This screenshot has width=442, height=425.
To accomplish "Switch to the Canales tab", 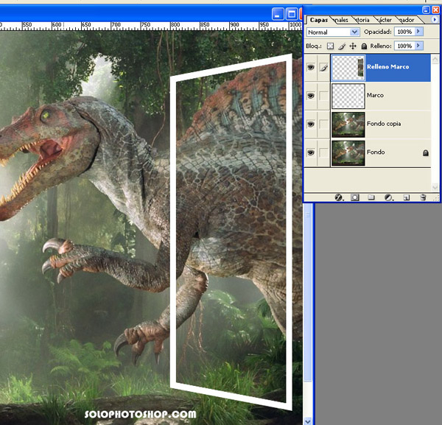I will (x=341, y=20).
